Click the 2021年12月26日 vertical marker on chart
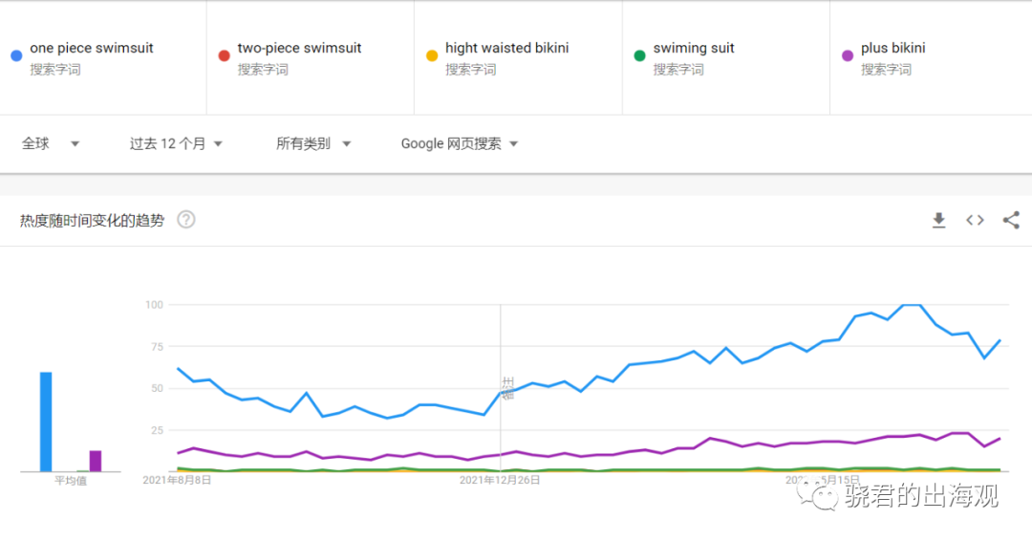The width and height of the screenshot is (1032, 541). pyautogui.click(x=500, y=388)
